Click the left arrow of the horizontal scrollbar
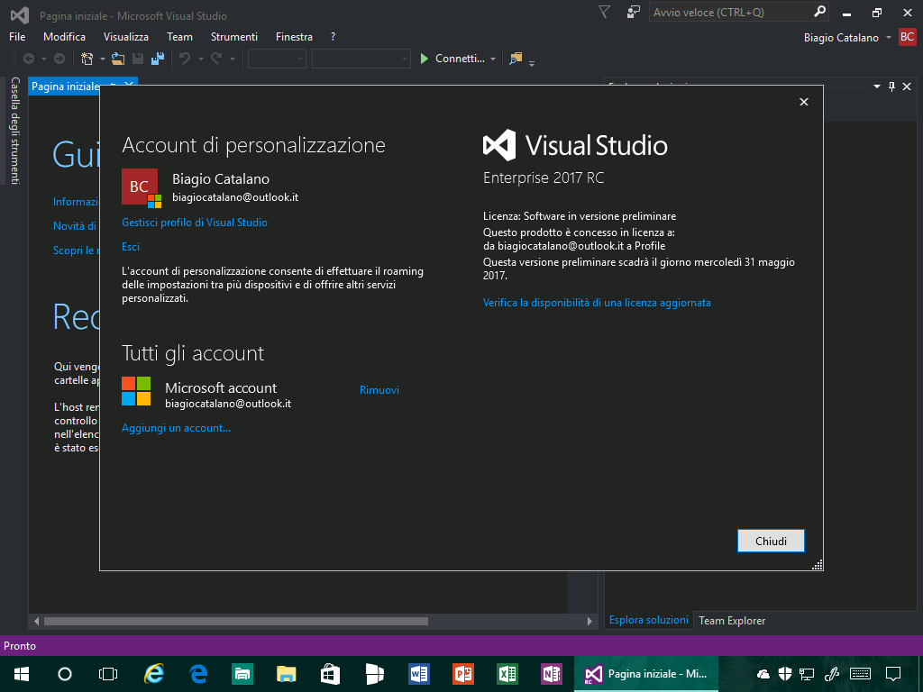The image size is (923, 692). coord(36,621)
